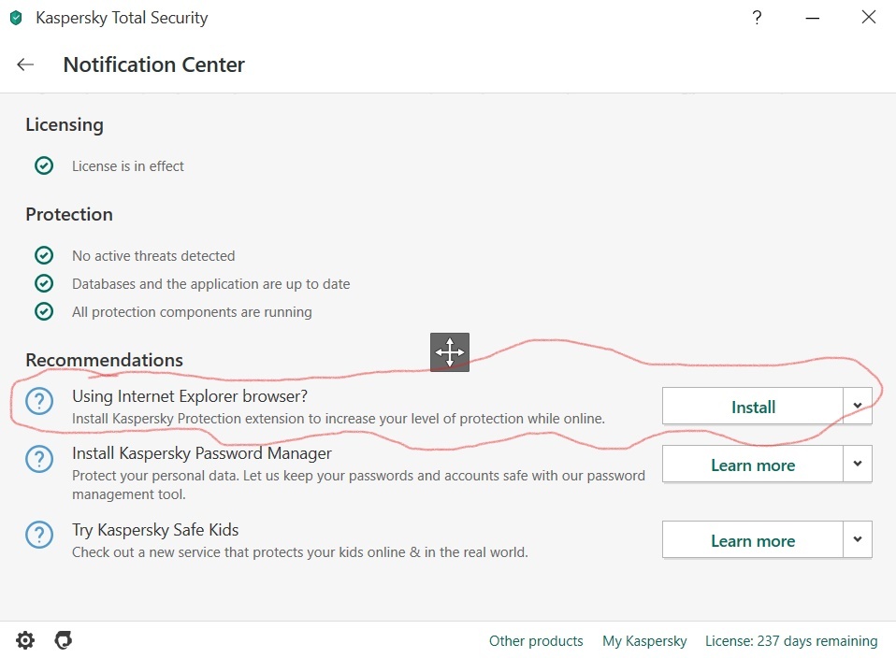Open the Other products link
The image size is (896, 658).
(x=536, y=641)
